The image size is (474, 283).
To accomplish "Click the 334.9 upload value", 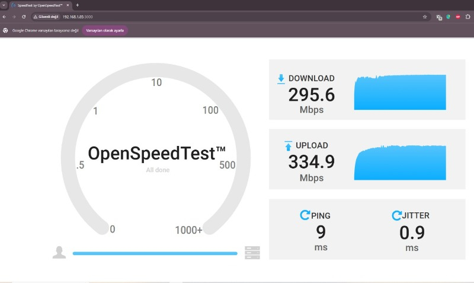I will [312, 162].
